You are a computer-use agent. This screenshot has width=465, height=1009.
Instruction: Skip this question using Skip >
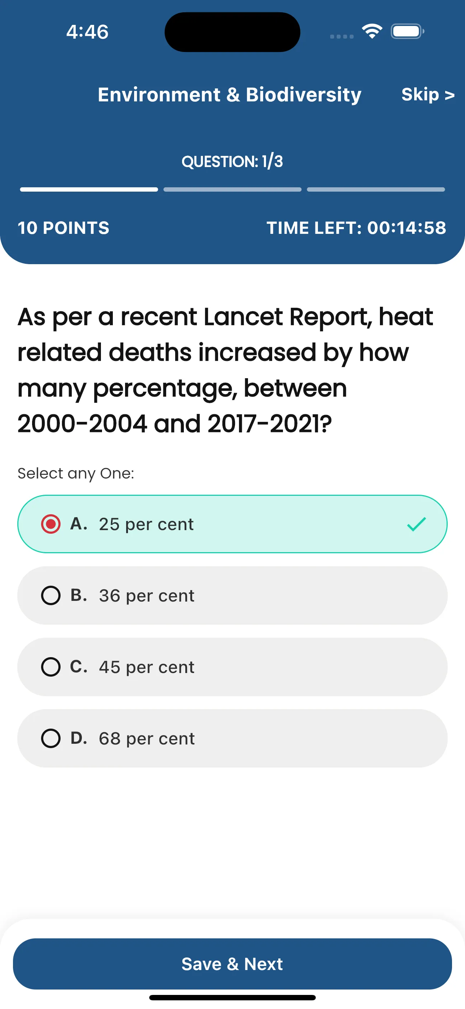[428, 95]
